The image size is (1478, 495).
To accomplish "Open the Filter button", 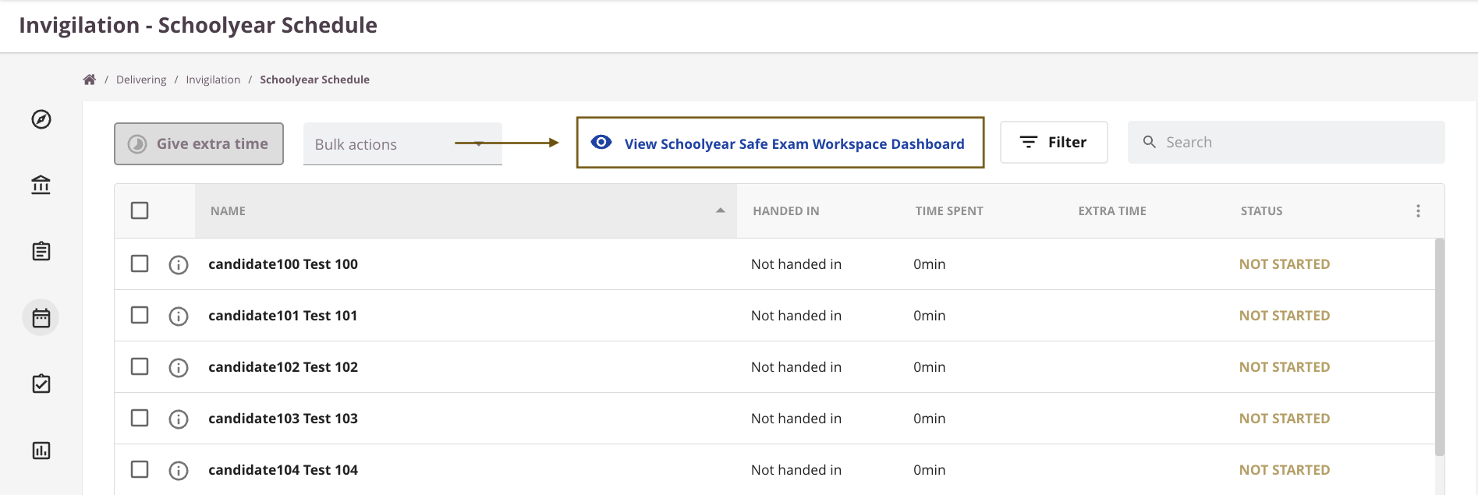I will click(x=1054, y=142).
